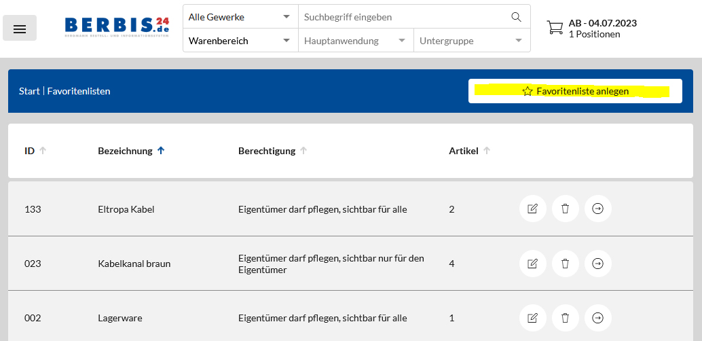Open cart AB - 04.07.2023

point(603,23)
